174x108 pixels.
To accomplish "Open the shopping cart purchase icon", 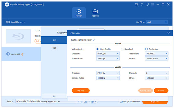I will (136, 4).
